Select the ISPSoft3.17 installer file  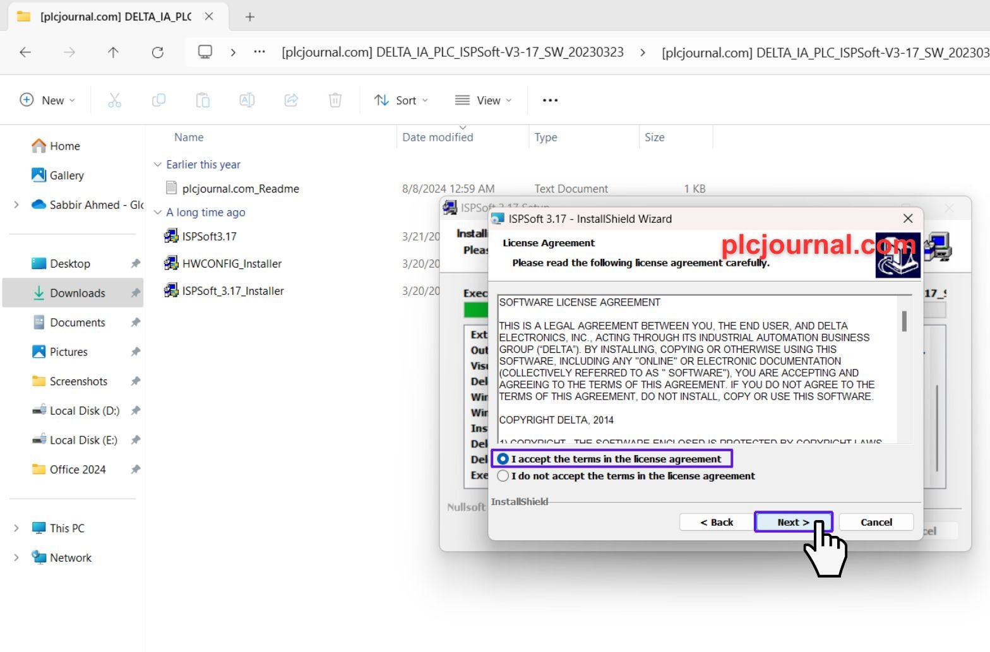(209, 237)
